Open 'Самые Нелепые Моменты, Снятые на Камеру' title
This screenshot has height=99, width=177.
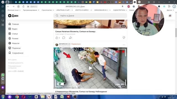point(75,31)
